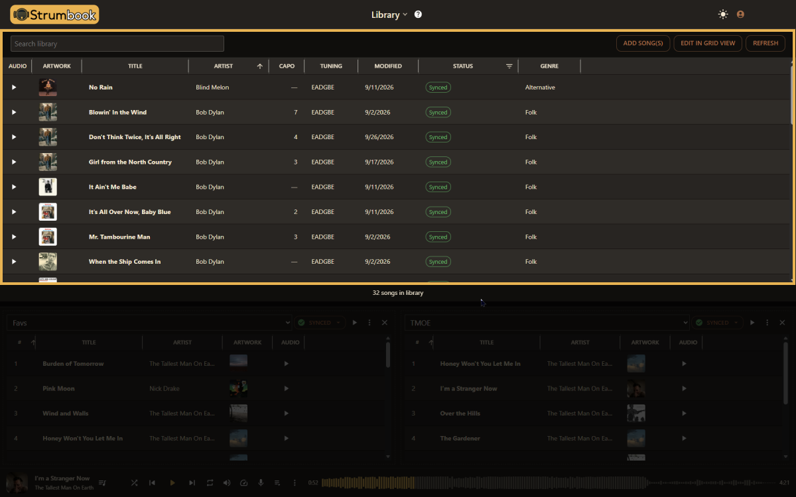This screenshot has width=796, height=497.
Task: Click the microphone icon in player
Action: (x=261, y=483)
